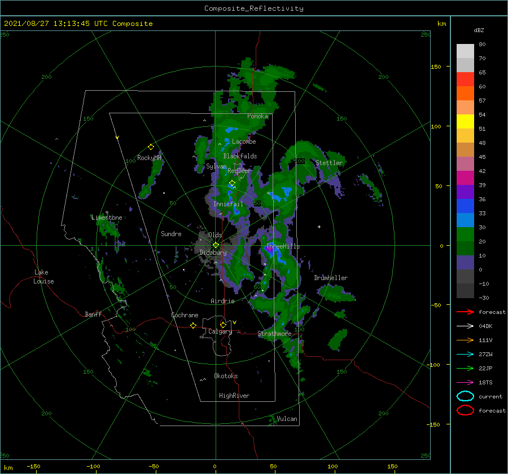Click the Sylvan label on map
This screenshot has width=508, height=474.
point(216,166)
